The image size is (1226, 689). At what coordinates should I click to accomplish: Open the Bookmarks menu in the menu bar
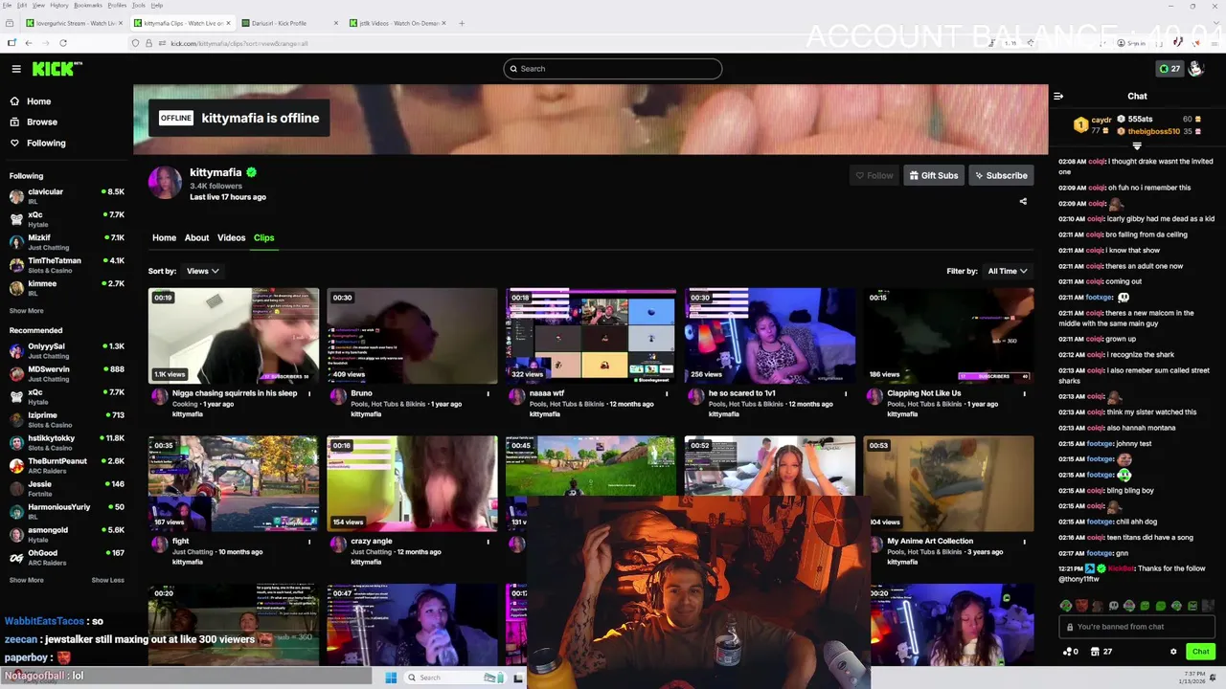[88, 5]
